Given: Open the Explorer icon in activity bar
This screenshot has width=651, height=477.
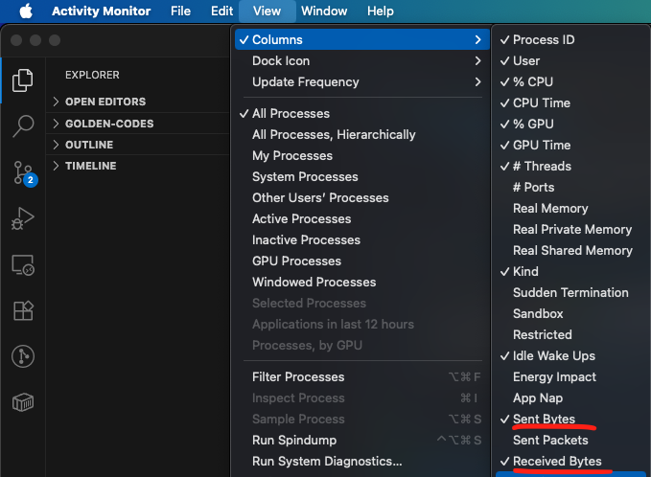Looking at the screenshot, I should (23, 80).
